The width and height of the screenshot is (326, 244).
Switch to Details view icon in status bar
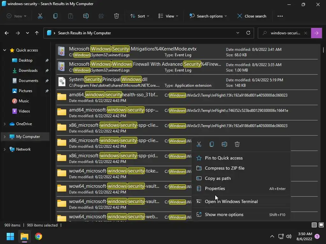[x=314, y=225]
